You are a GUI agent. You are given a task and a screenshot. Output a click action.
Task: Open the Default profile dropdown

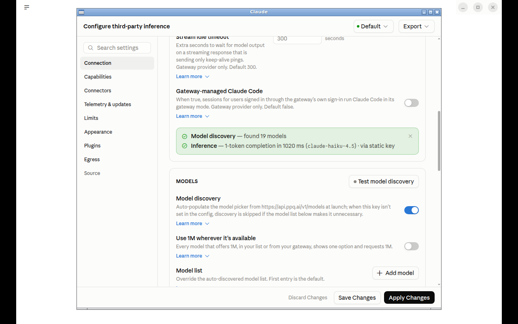tap(374, 26)
